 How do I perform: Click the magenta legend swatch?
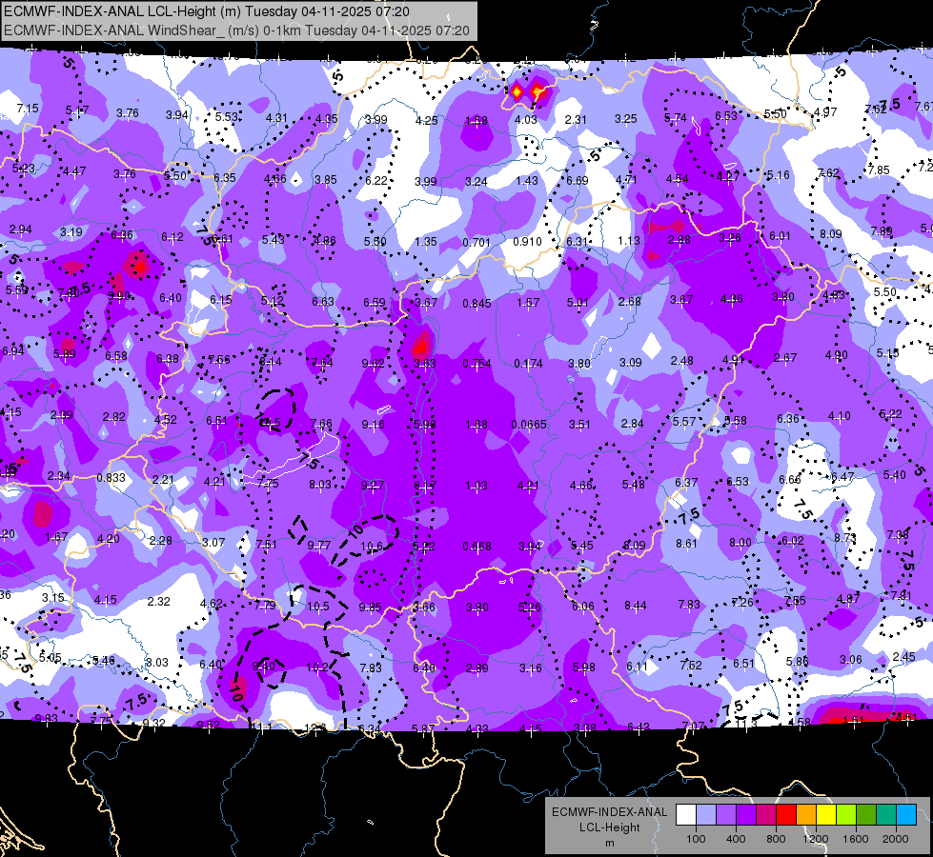(766, 814)
